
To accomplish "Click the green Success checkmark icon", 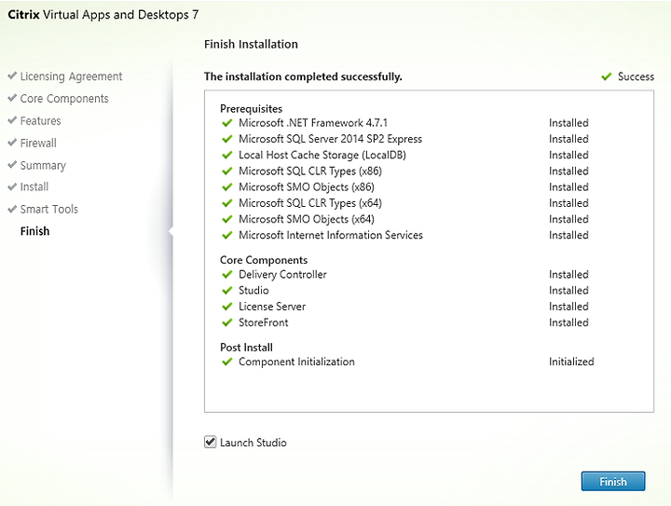I will click(606, 77).
